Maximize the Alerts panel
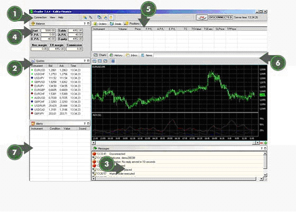Screen dimensions: 296x212 click(x=88, y=123)
